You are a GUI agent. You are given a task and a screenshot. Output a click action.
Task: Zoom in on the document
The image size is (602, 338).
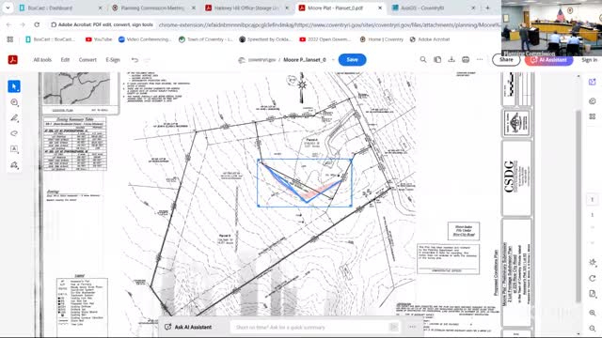593,313
